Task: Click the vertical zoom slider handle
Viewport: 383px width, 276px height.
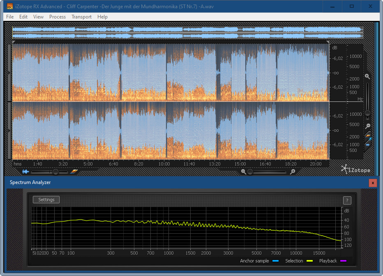Action: point(368,113)
